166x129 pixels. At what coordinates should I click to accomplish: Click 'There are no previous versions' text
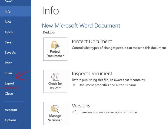click(x=108, y=112)
